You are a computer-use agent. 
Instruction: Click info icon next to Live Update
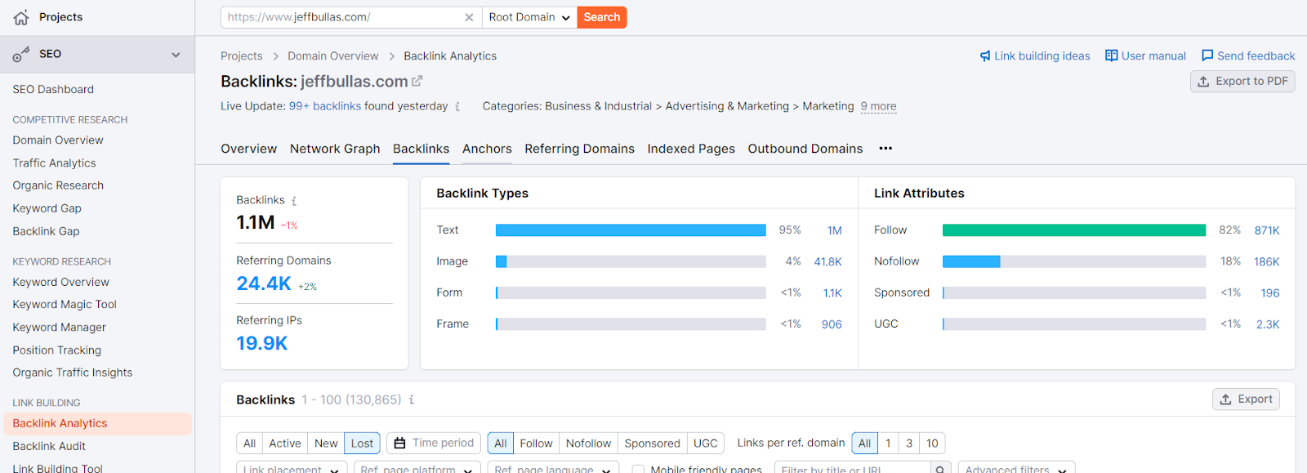[x=457, y=106]
